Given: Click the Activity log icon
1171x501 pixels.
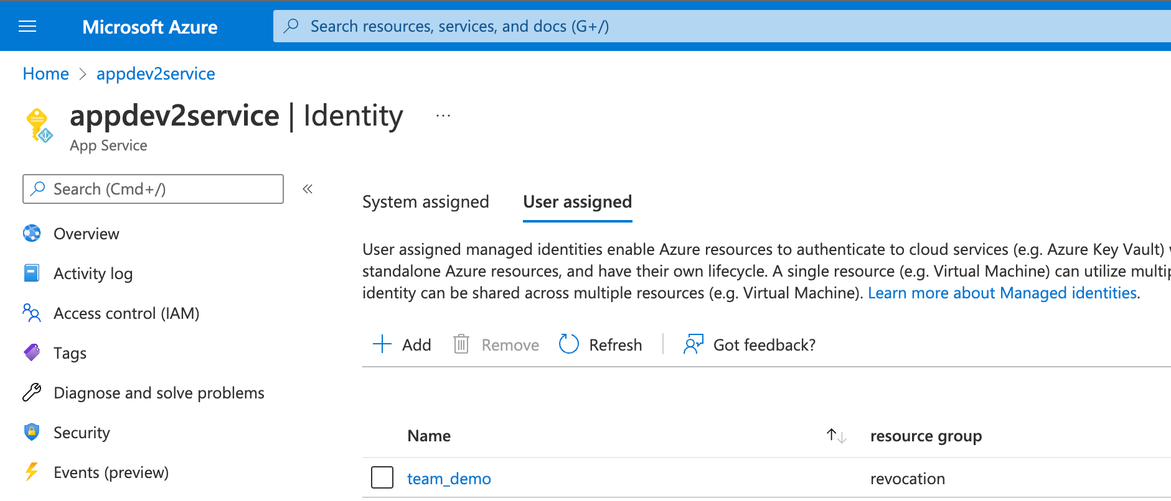Looking at the screenshot, I should pos(32,273).
